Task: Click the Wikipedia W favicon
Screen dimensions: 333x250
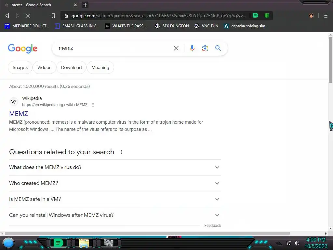Action: (14, 102)
